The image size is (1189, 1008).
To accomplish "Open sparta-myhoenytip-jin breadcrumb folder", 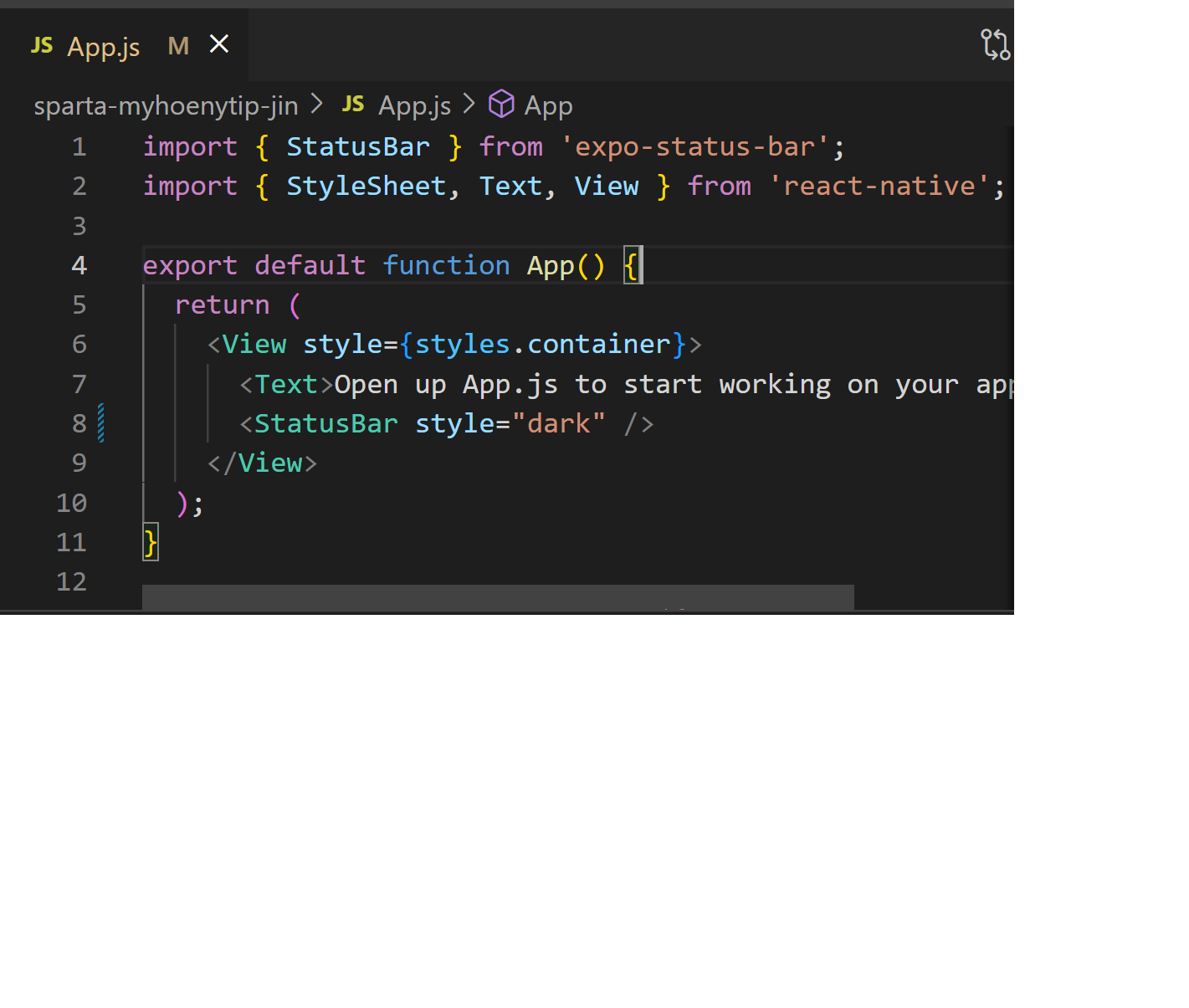I will point(166,105).
